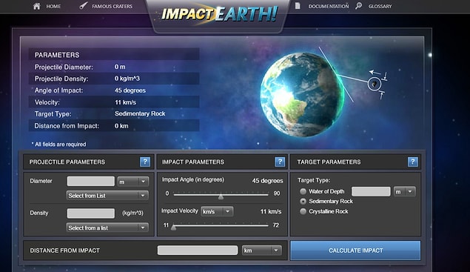This screenshot has height=272, width=470.
Task: Click the asteroid projectile graphic
Action: [x=374, y=84]
